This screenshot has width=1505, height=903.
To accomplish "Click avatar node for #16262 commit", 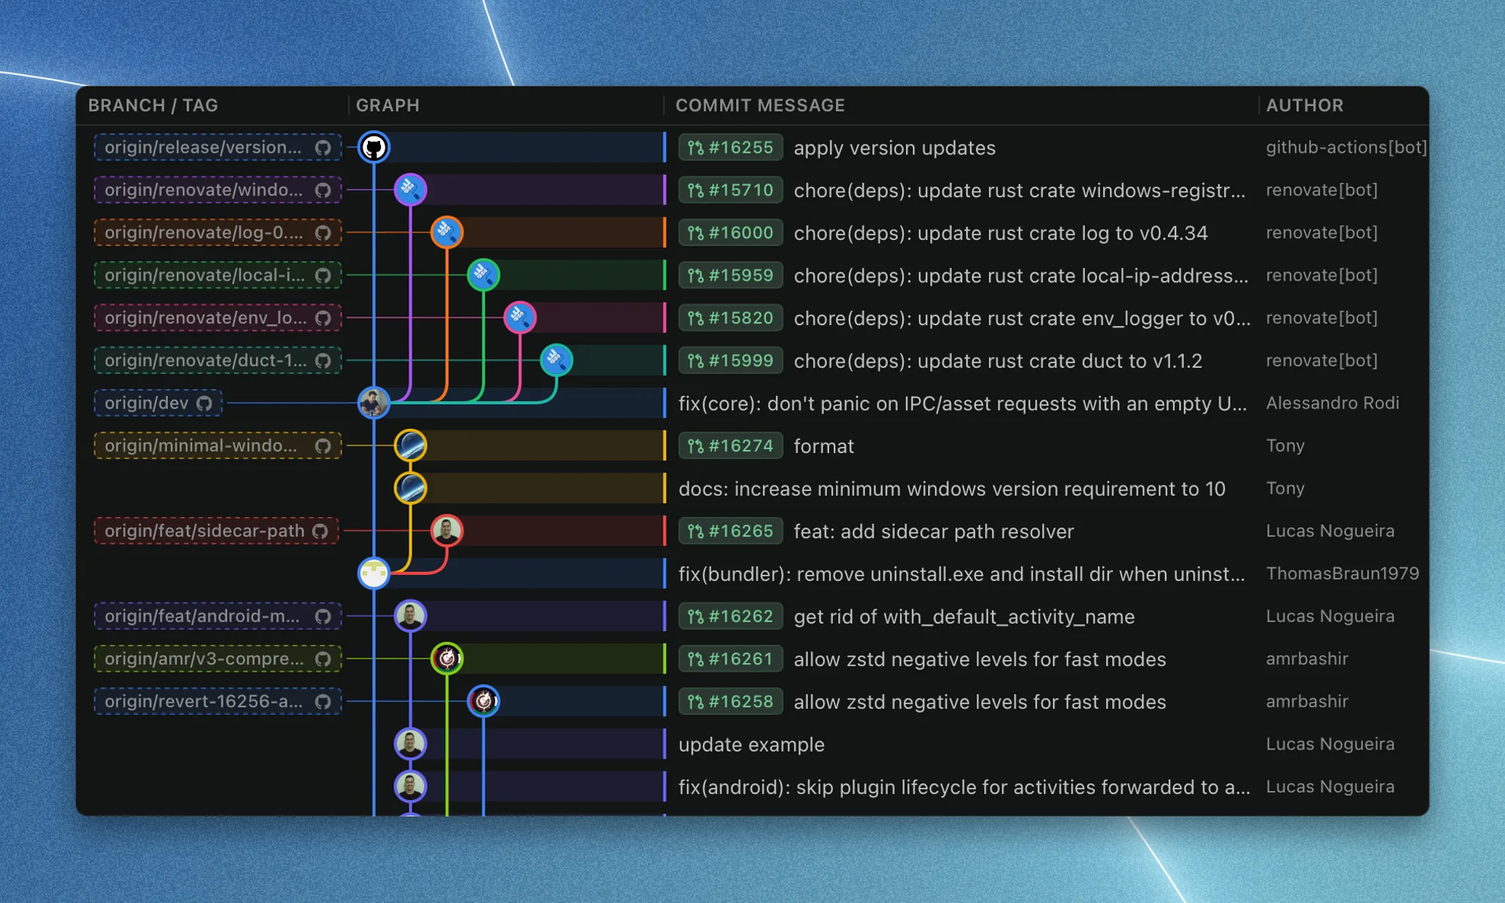I will 410,616.
